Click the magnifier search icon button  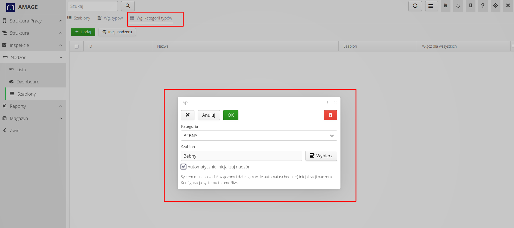click(128, 6)
